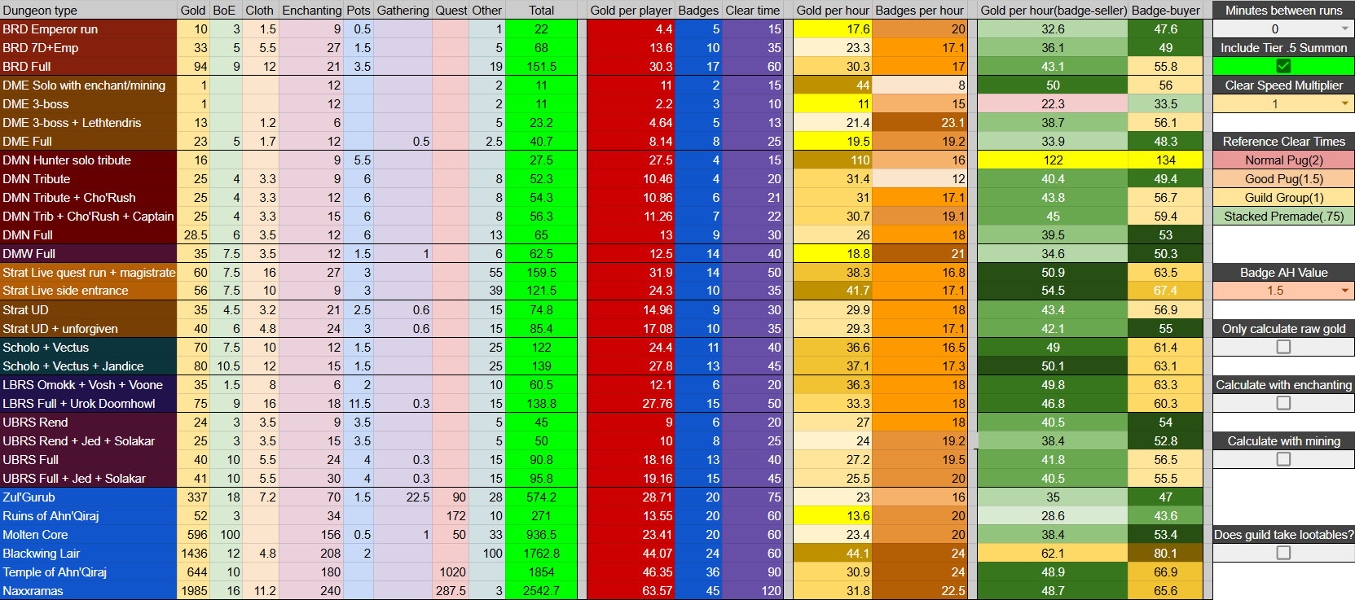Click the Reference Clear Times heading

[x=1283, y=142]
